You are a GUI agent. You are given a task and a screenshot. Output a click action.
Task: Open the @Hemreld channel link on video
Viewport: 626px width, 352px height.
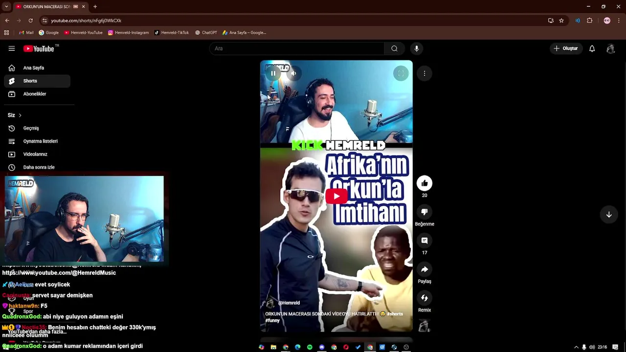pyautogui.click(x=289, y=303)
